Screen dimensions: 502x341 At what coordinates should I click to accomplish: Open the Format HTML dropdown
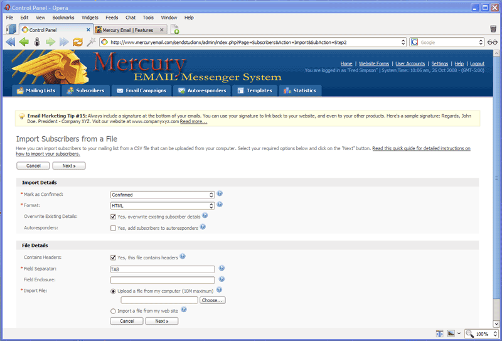point(163,206)
